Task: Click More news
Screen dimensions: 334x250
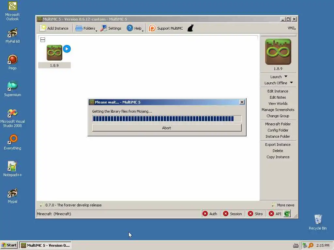Action: point(286,205)
